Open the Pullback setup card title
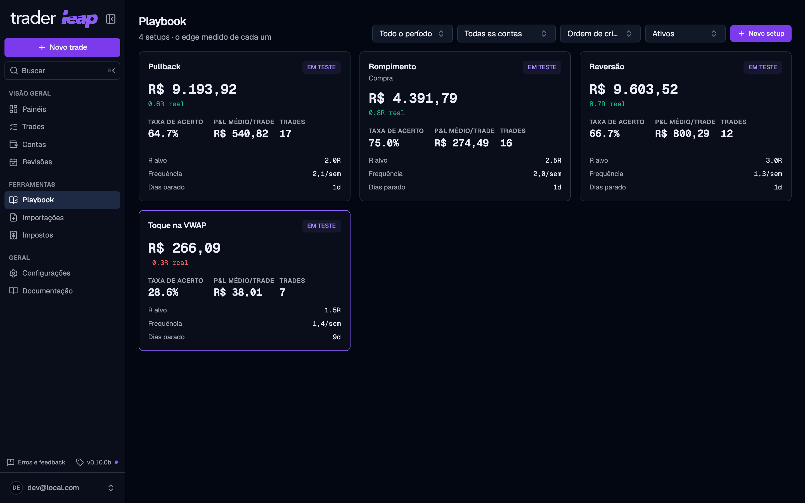Screen dimensions: 805x503 [164, 67]
